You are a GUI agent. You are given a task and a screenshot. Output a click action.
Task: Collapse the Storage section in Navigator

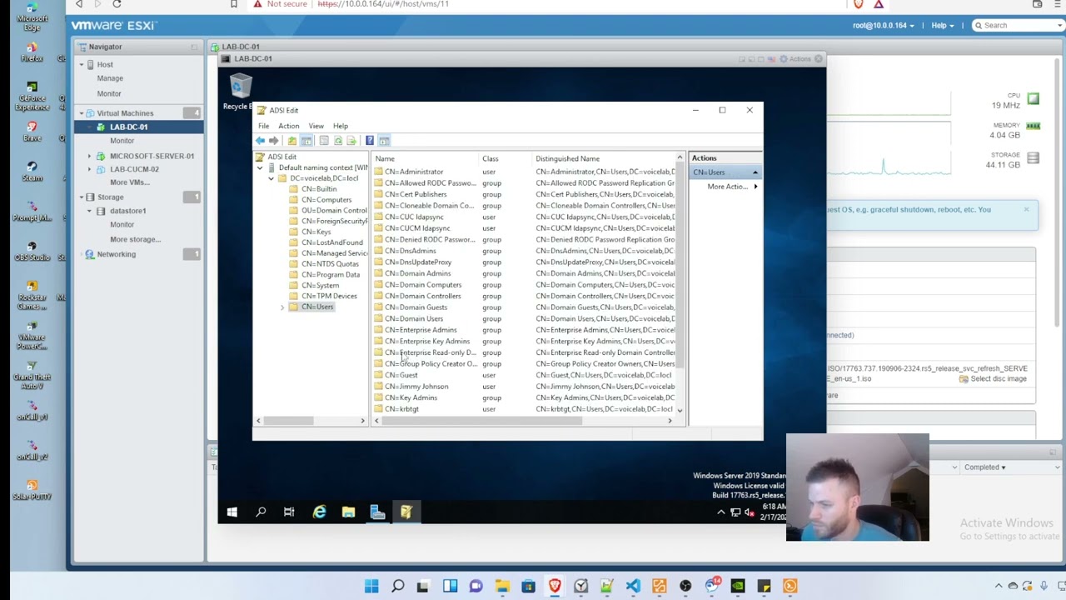coord(82,197)
